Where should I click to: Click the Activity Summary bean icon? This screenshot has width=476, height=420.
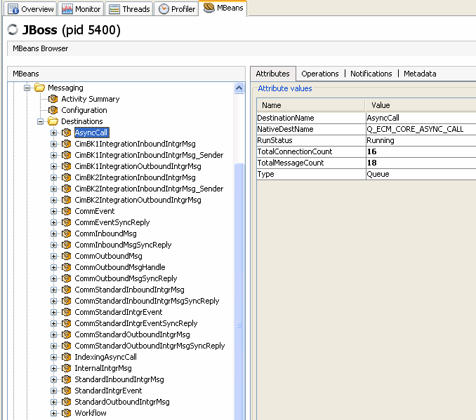[53, 99]
